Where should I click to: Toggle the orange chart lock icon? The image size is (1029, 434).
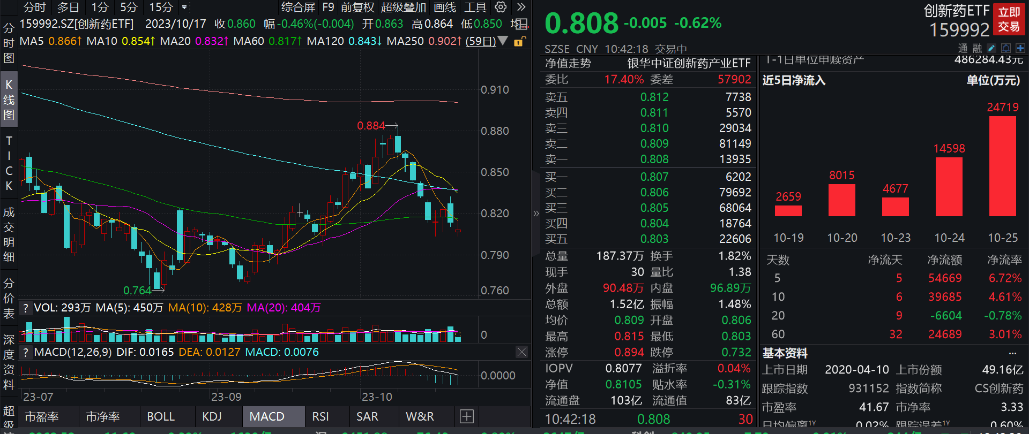519,41
